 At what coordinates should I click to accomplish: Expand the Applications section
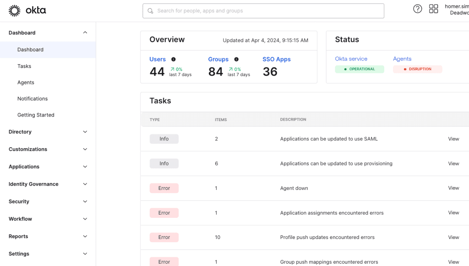coord(48,166)
